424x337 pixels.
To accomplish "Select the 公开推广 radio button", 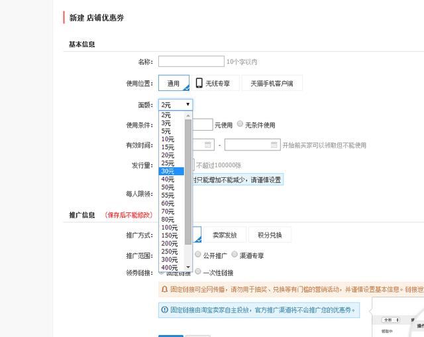I will click(198, 254).
